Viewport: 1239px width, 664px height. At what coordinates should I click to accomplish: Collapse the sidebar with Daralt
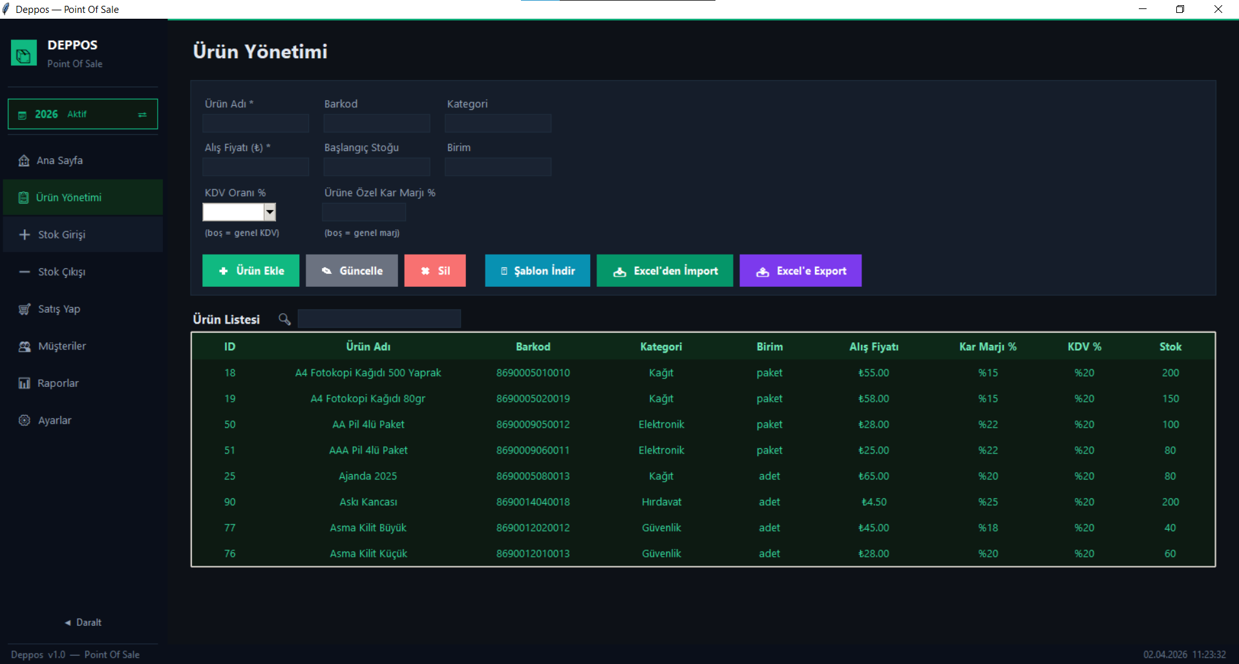[x=83, y=623]
